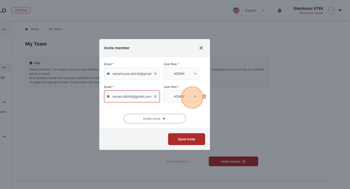Click the Home breadcrumb icon
This screenshot has width=350, height=189.
[x=27, y=29]
